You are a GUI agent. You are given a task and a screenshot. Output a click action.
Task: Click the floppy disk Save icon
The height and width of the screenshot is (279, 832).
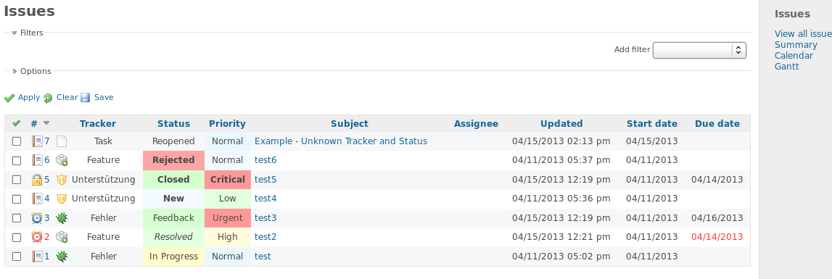tap(86, 98)
